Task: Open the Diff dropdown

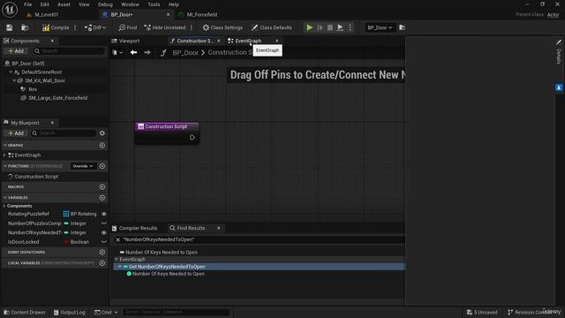Action: (95, 27)
